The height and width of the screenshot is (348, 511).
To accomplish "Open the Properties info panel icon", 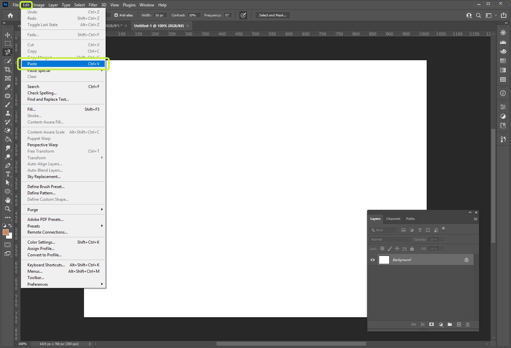I will pos(503,93).
